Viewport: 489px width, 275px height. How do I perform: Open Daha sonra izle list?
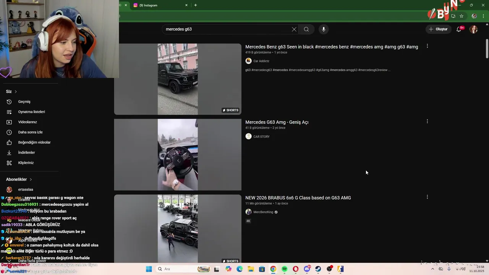[x=30, y=132]
